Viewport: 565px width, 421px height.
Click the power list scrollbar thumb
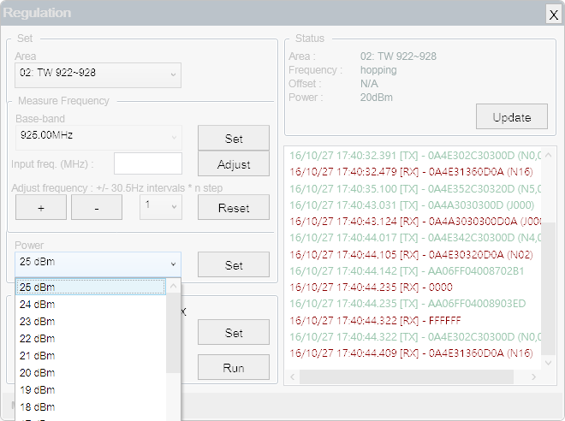click(x=173, y=333)
